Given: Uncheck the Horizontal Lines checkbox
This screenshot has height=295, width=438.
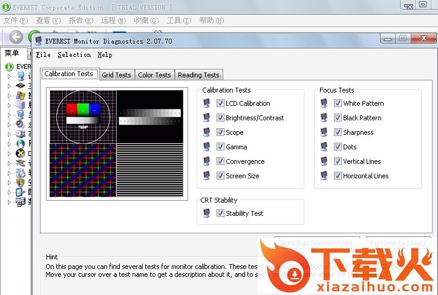Looking at the screenshot, I should point(338,176).
